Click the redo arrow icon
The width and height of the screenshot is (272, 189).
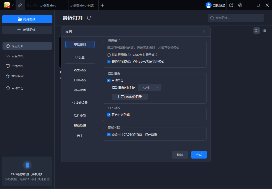34,5
